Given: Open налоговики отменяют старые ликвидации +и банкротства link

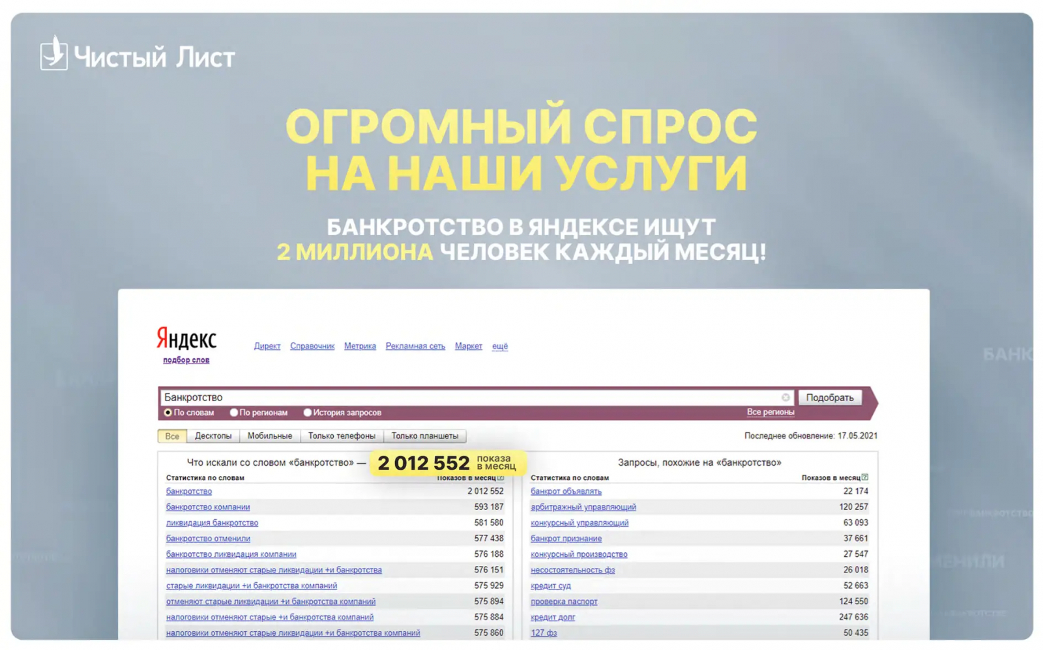Looking at the screenshot, I should [274, 570].
